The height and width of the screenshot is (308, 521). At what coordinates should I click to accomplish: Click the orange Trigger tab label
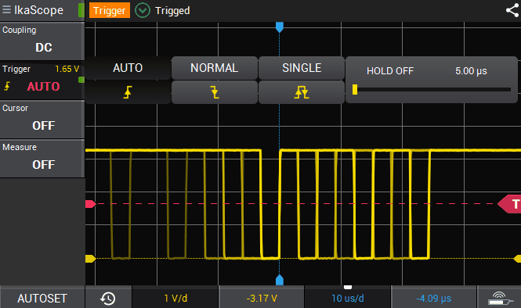(x=110, y=11)
